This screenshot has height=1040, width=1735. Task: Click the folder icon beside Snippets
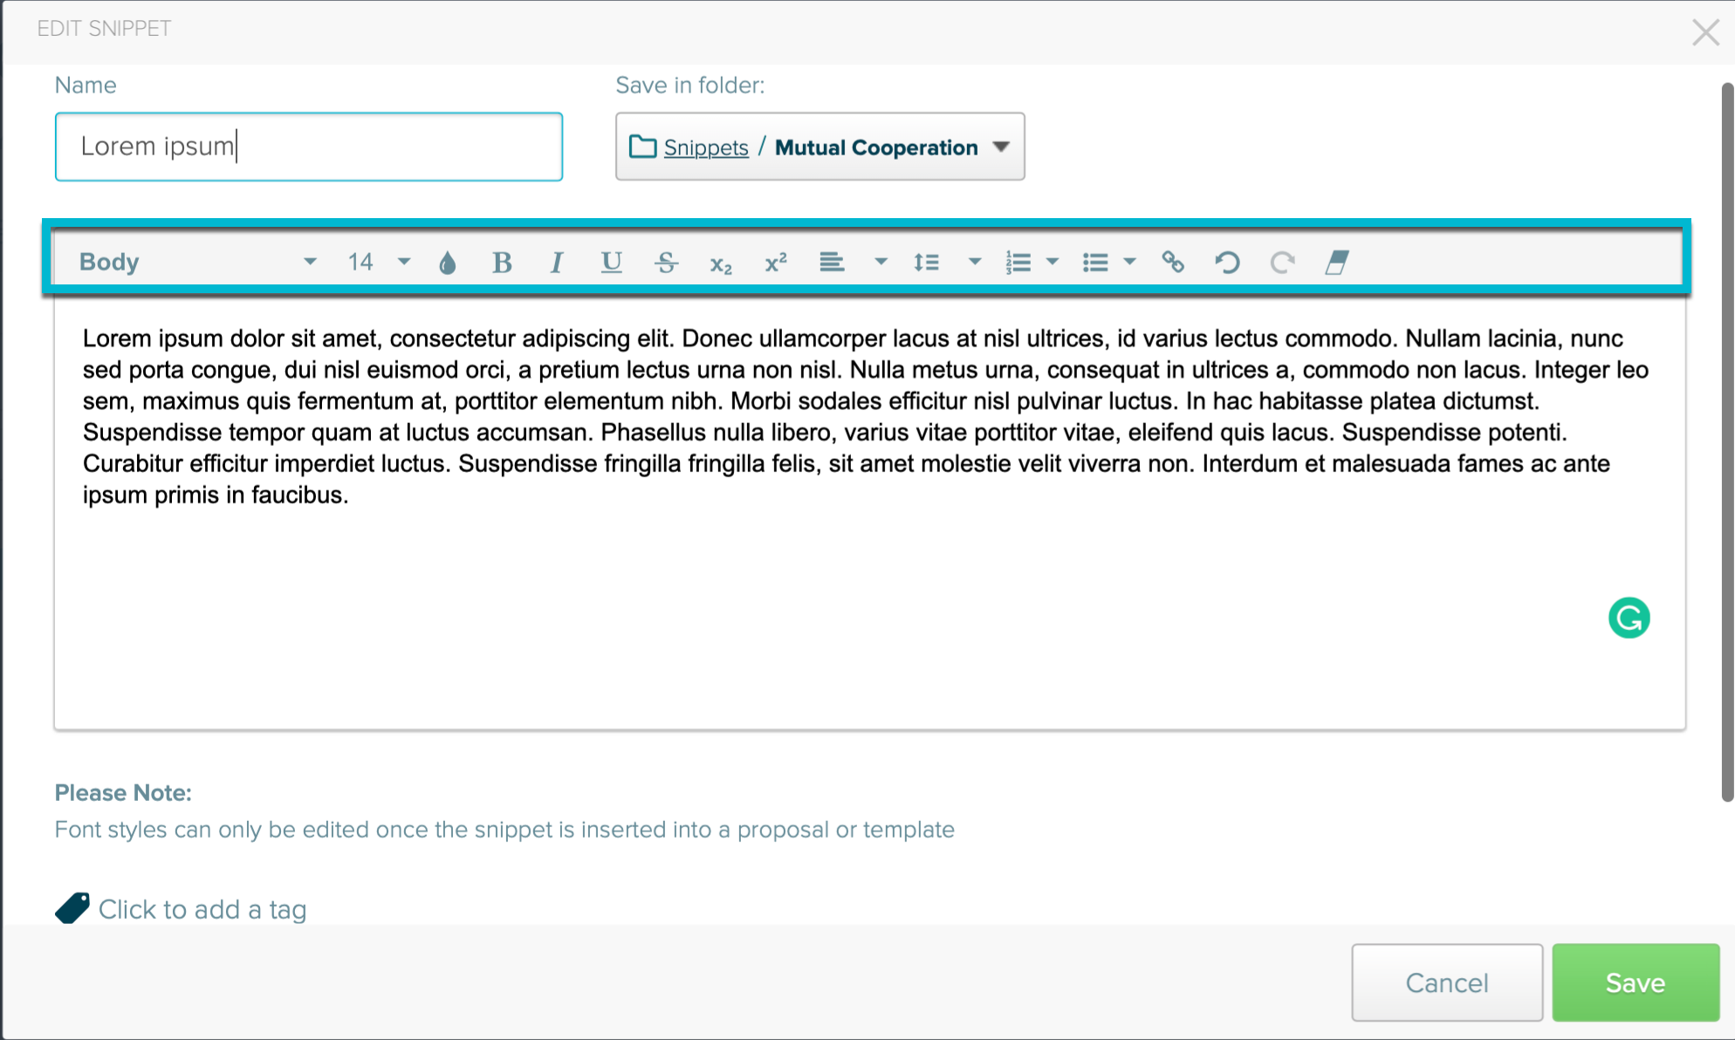click(x=643, y=147)
